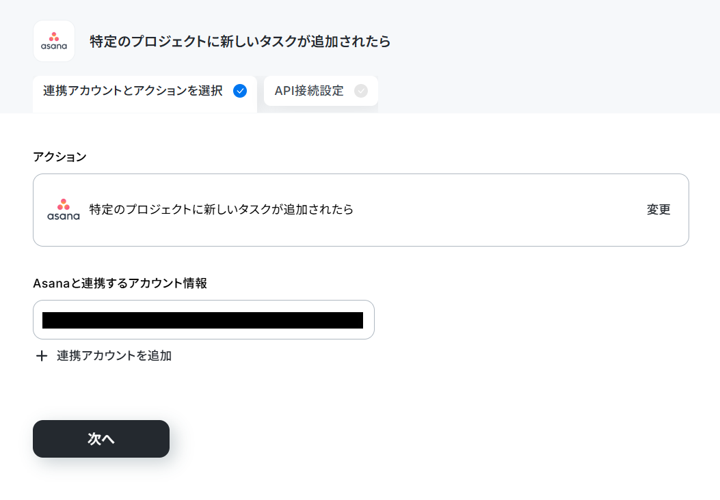Select the action card with the new task trigger

[361, 210]
